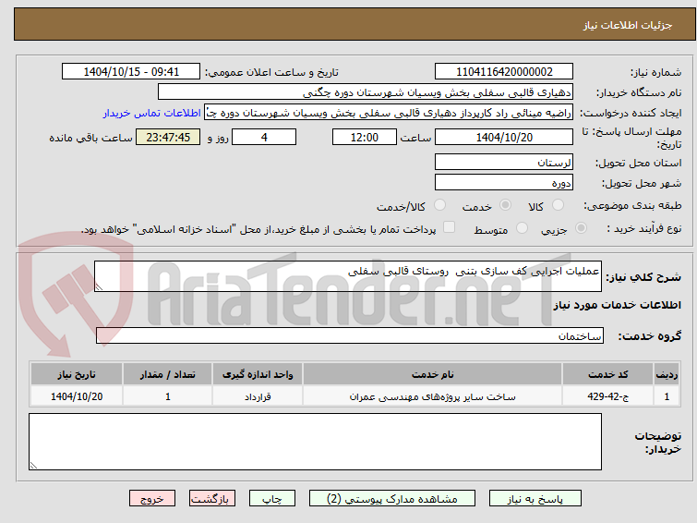Image resolution: width=697 pixels, height=523 pixels.
Task: Click the response deadline date field 1404/10/20
Action: (x=504, y=137)
